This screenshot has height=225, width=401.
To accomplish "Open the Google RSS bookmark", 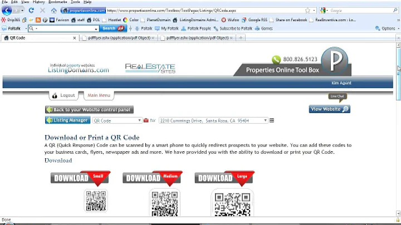I will tap(255, 20).
